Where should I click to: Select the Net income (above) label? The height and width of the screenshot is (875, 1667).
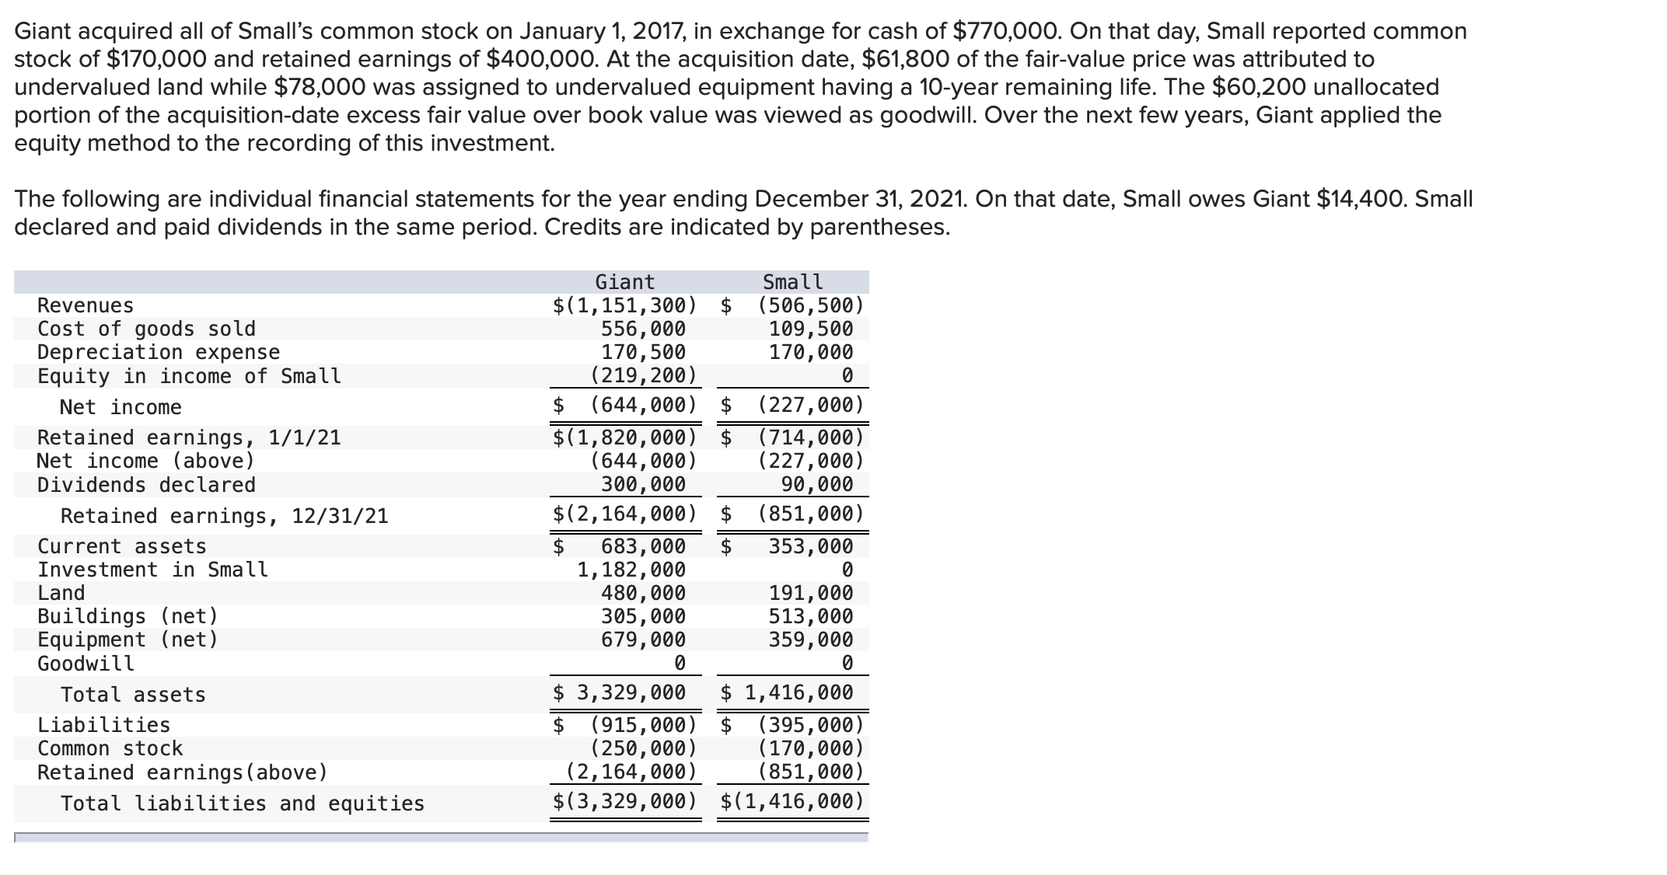[146, 461]
